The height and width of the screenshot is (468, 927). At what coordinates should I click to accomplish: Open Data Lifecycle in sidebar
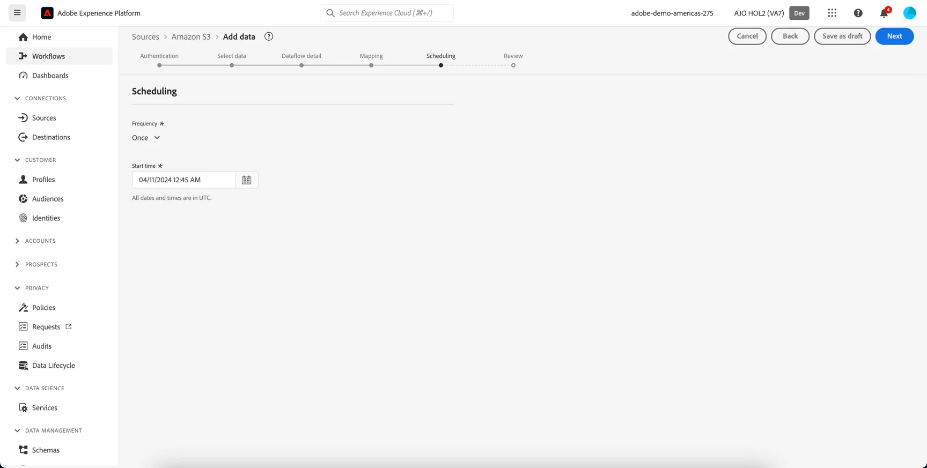coord(59,366)
